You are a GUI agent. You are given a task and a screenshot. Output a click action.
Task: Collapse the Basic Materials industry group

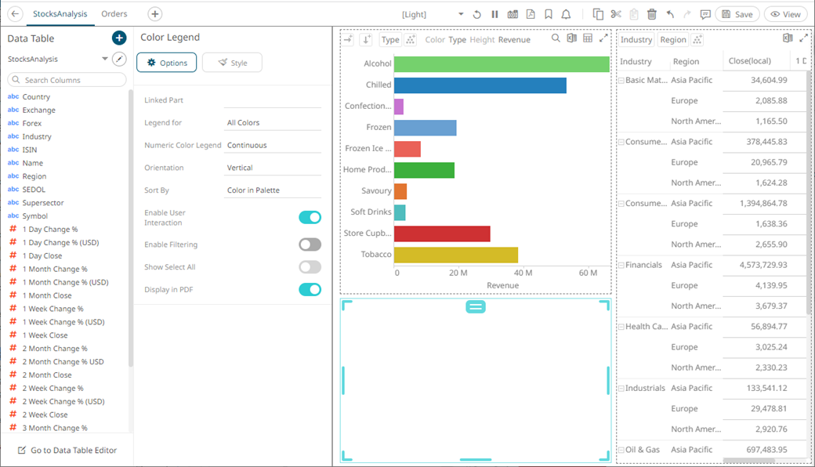[x=621, y=81]
